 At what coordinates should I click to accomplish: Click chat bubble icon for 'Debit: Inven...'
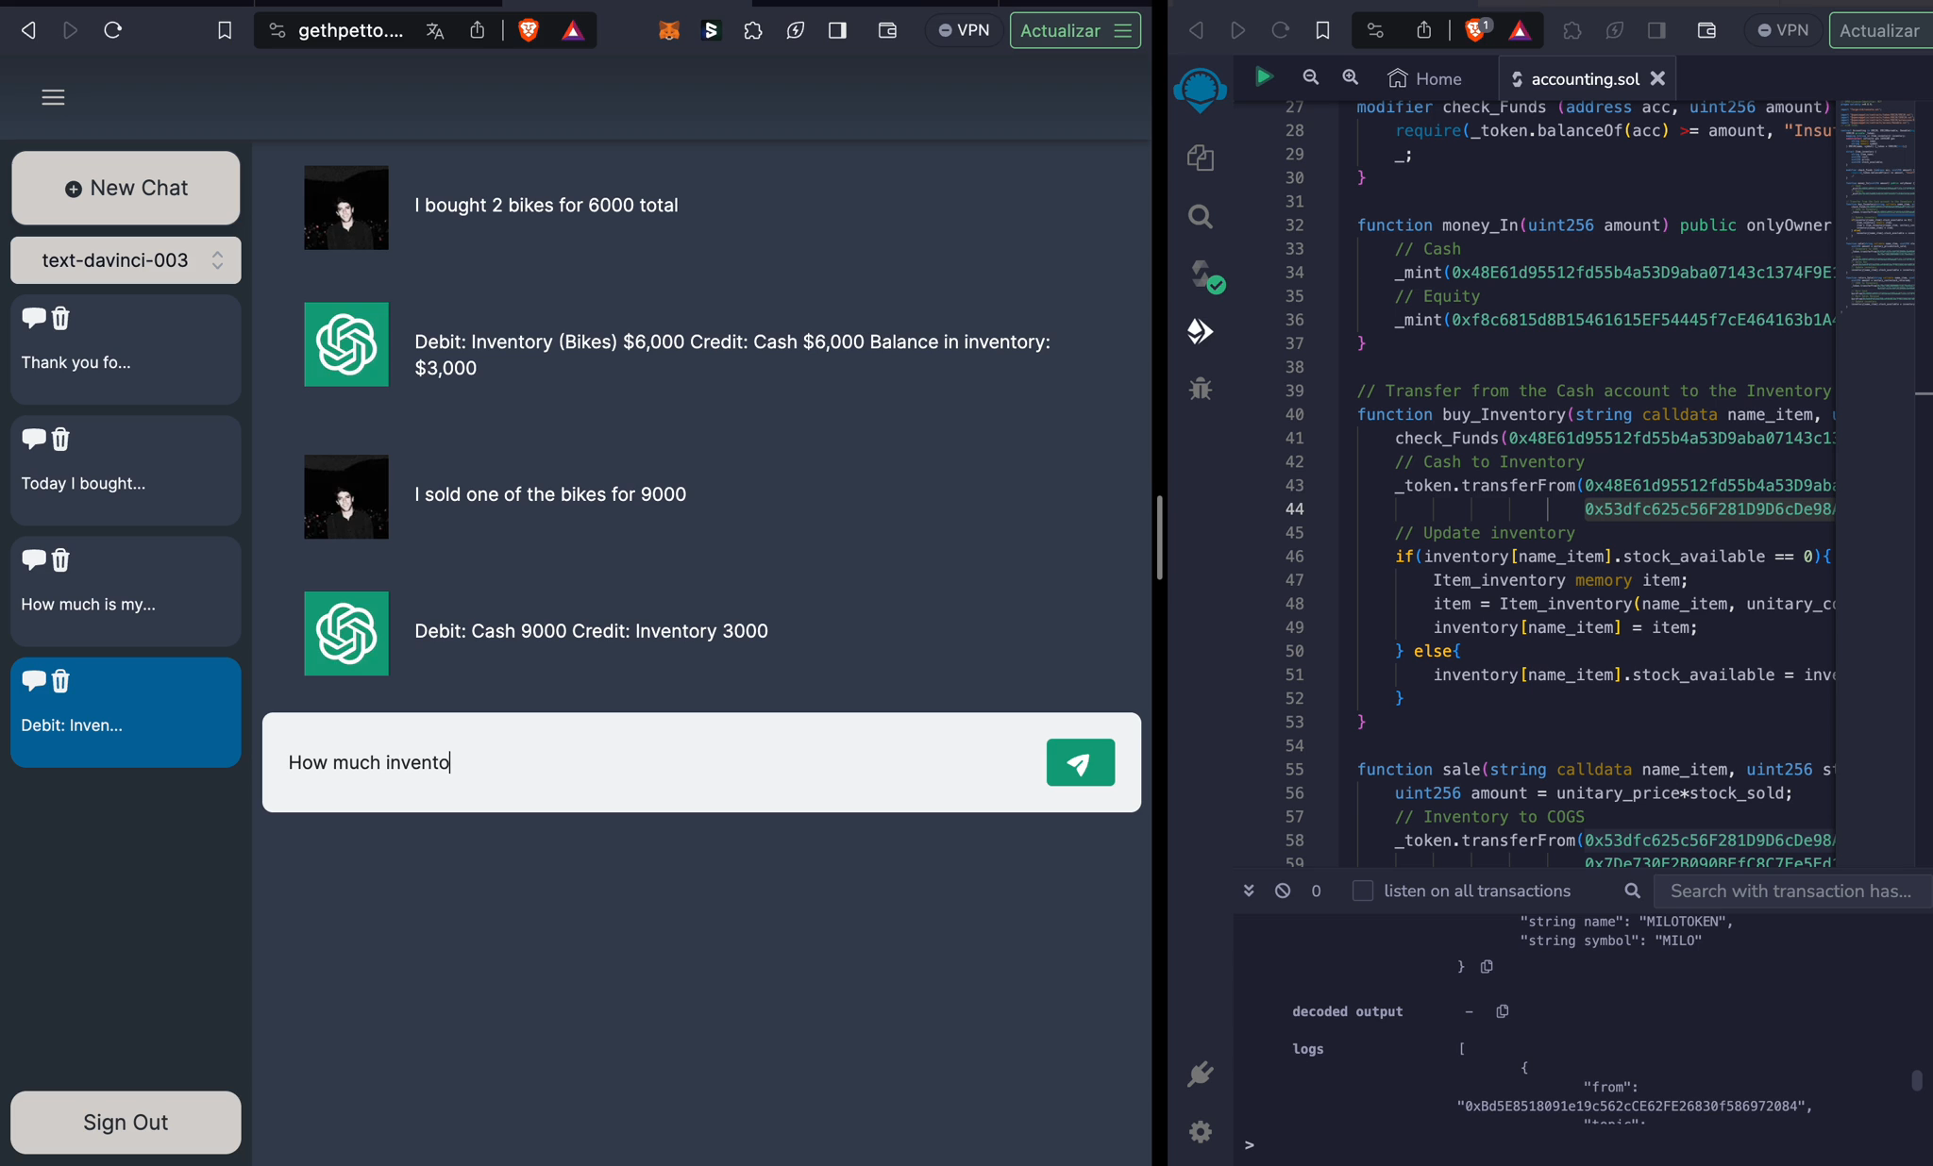33,680
